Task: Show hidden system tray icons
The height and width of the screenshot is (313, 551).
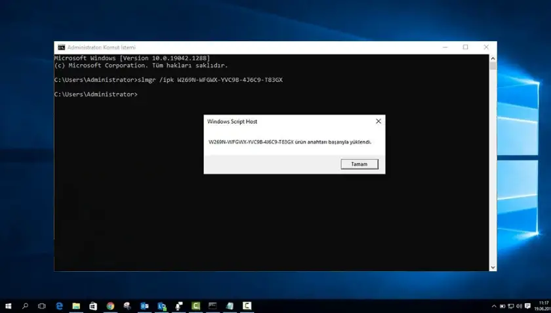Action: point(494,306)
